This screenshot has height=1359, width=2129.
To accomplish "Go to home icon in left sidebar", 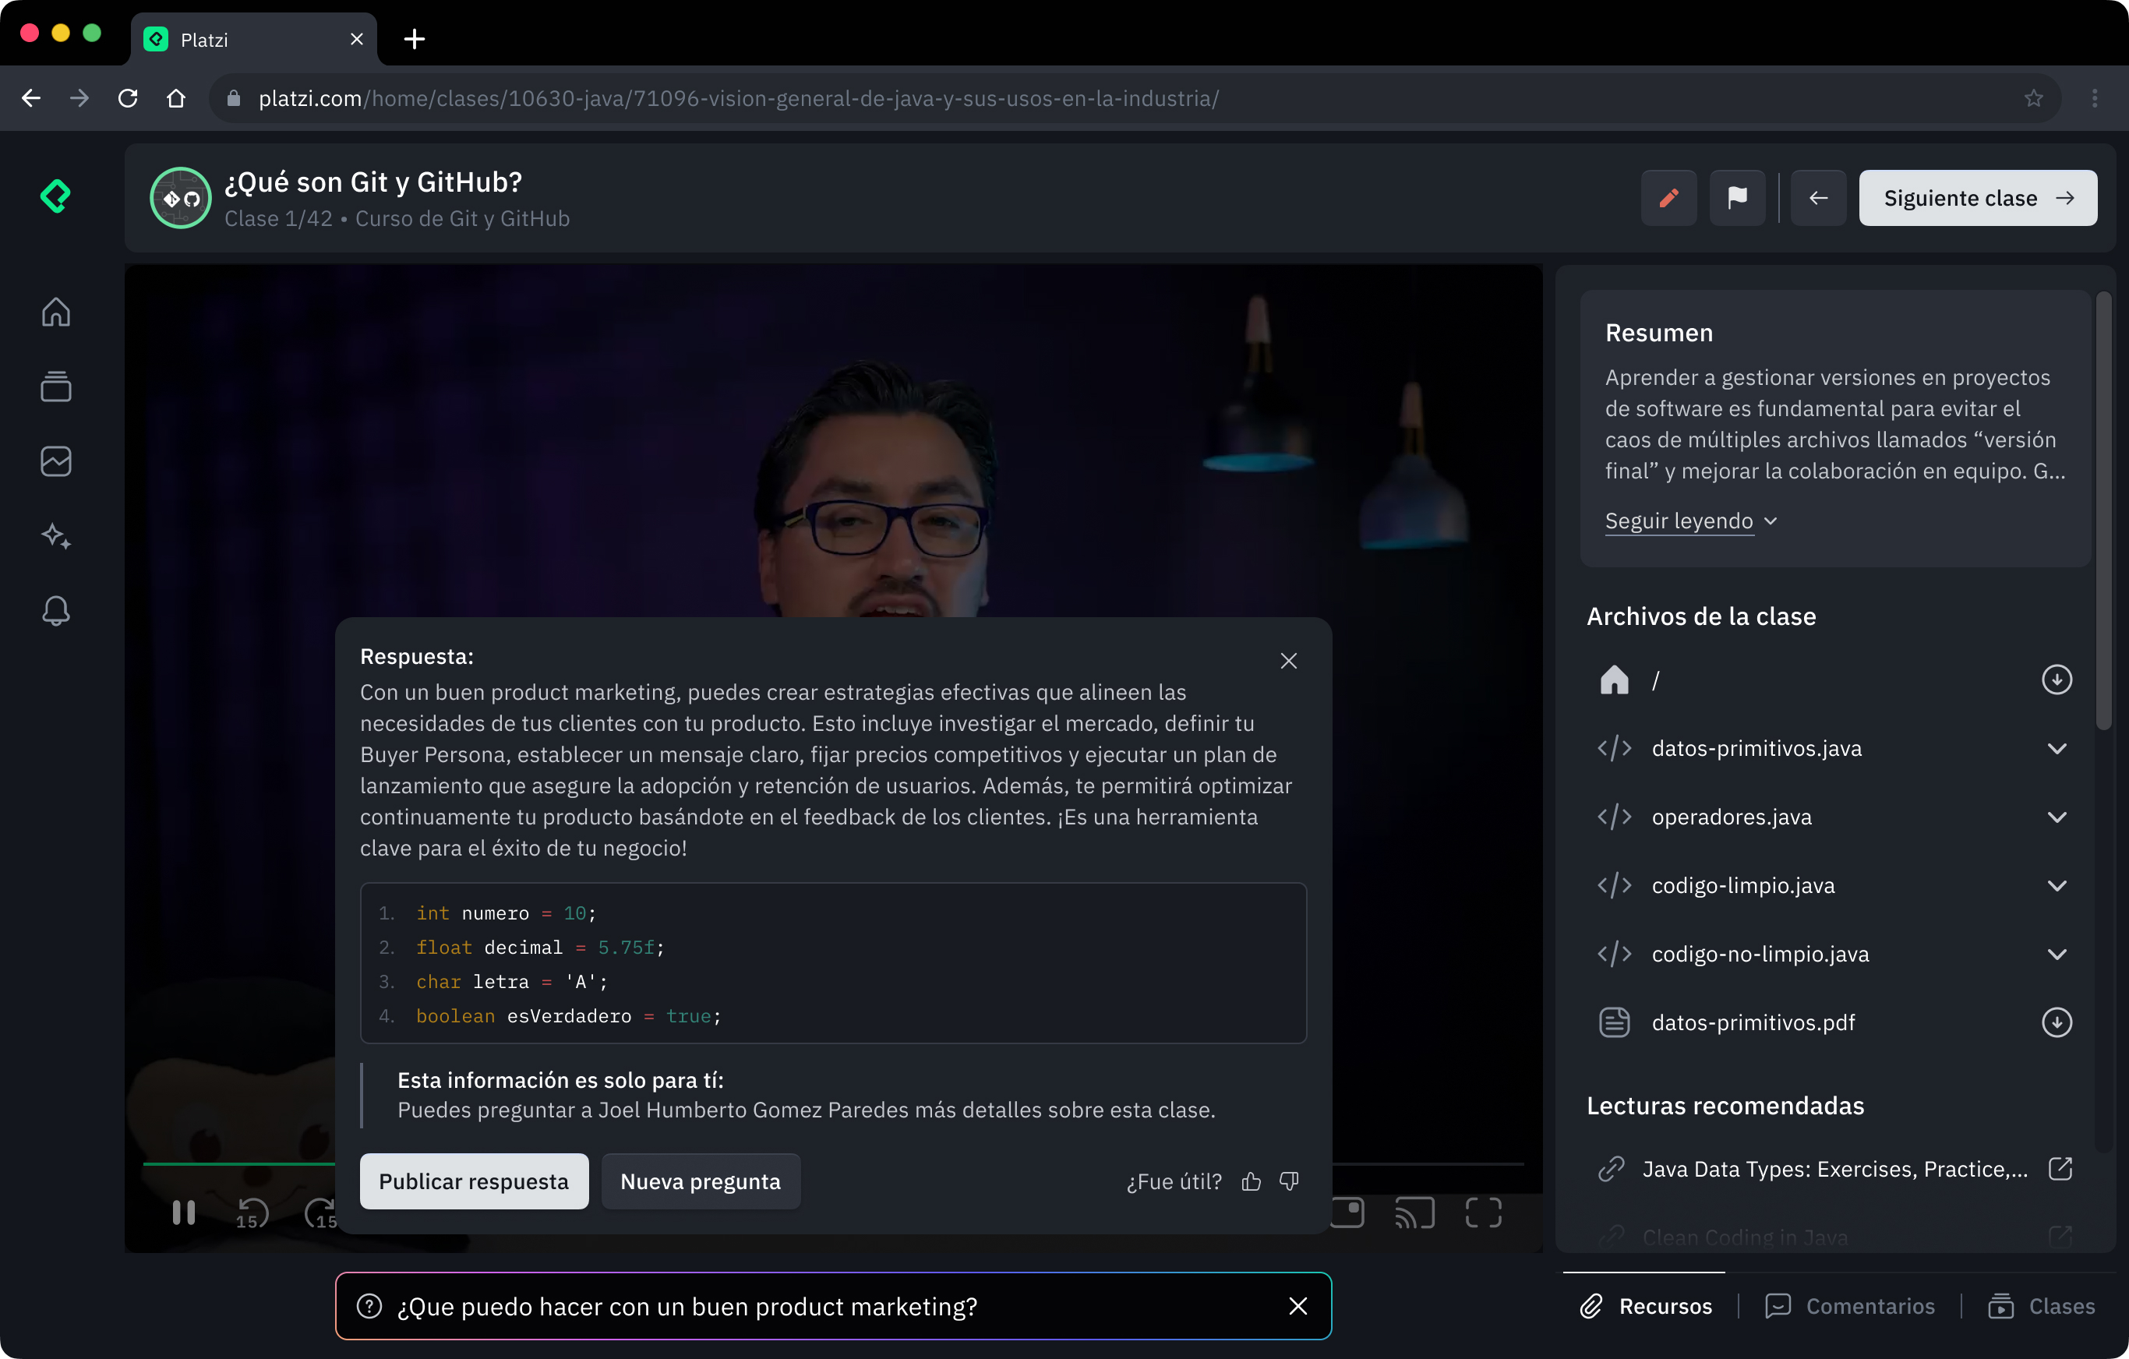I will click(55, 312).
